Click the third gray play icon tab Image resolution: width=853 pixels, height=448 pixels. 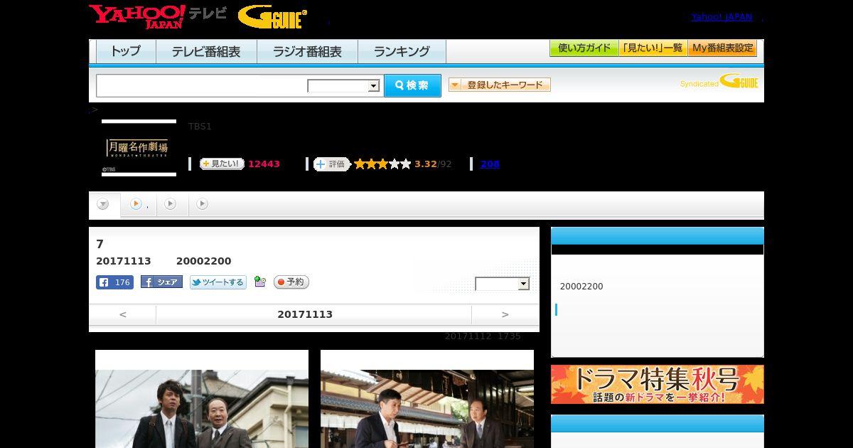click(171, 204)
